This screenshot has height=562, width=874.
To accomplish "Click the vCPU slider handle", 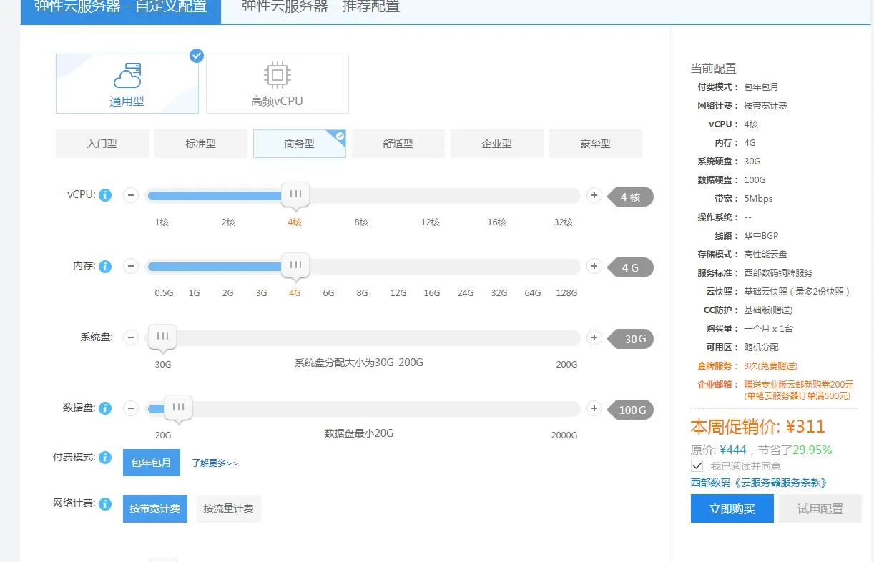I will pyautogui.click(x=295, y=195).
